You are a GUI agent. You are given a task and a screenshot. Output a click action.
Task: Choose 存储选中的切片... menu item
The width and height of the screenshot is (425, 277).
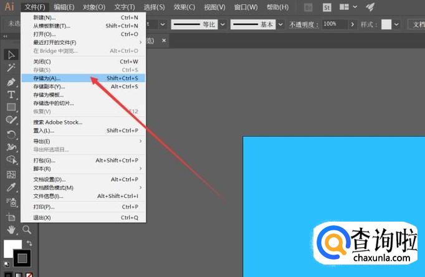pos(84,103)
